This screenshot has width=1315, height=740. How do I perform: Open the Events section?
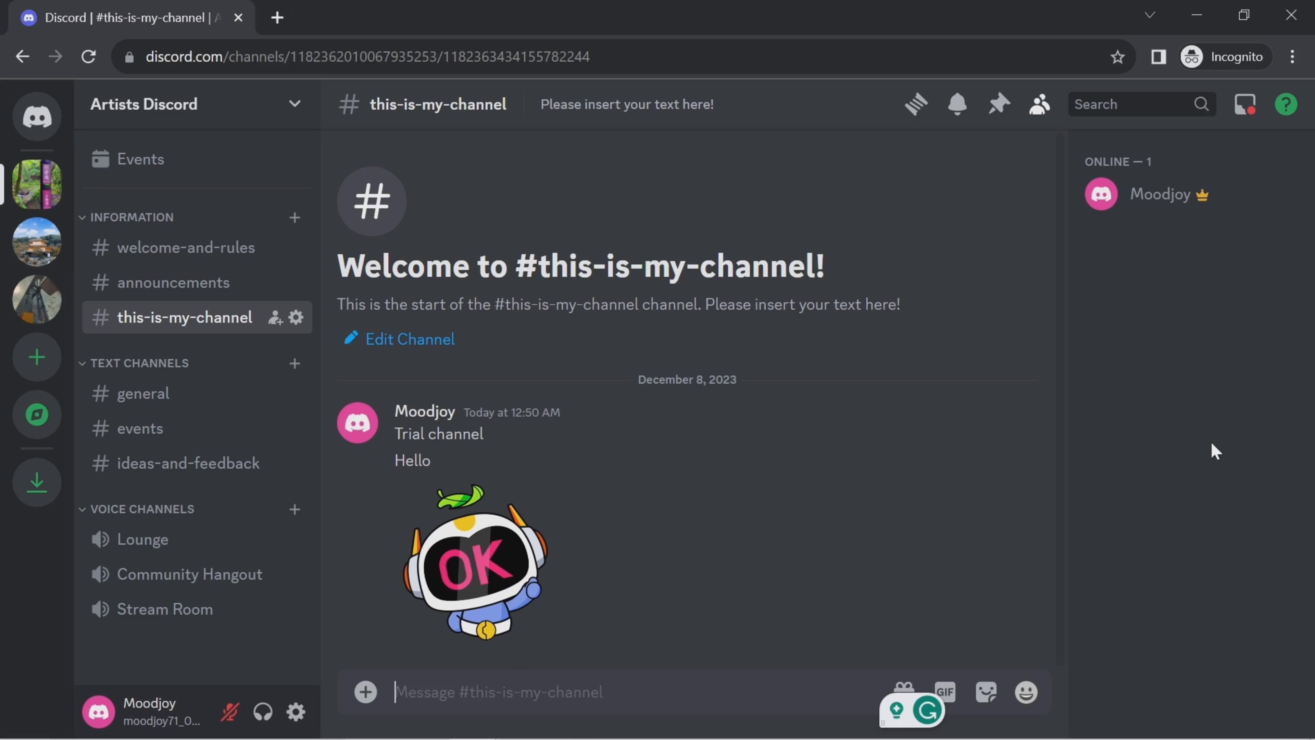(140, 159)
